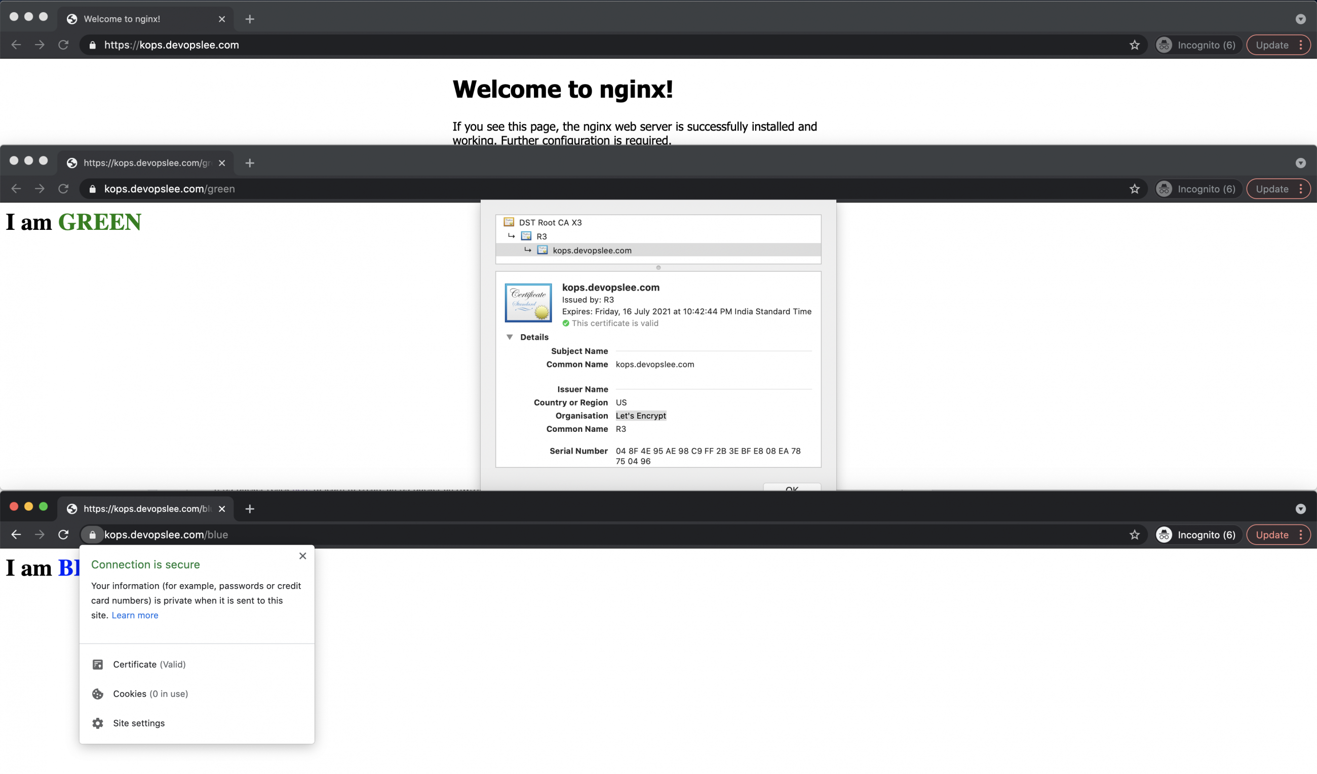Click the Site settings gear entry
1317x774 pixels.
pyautogui.click(x=138, y=723)
